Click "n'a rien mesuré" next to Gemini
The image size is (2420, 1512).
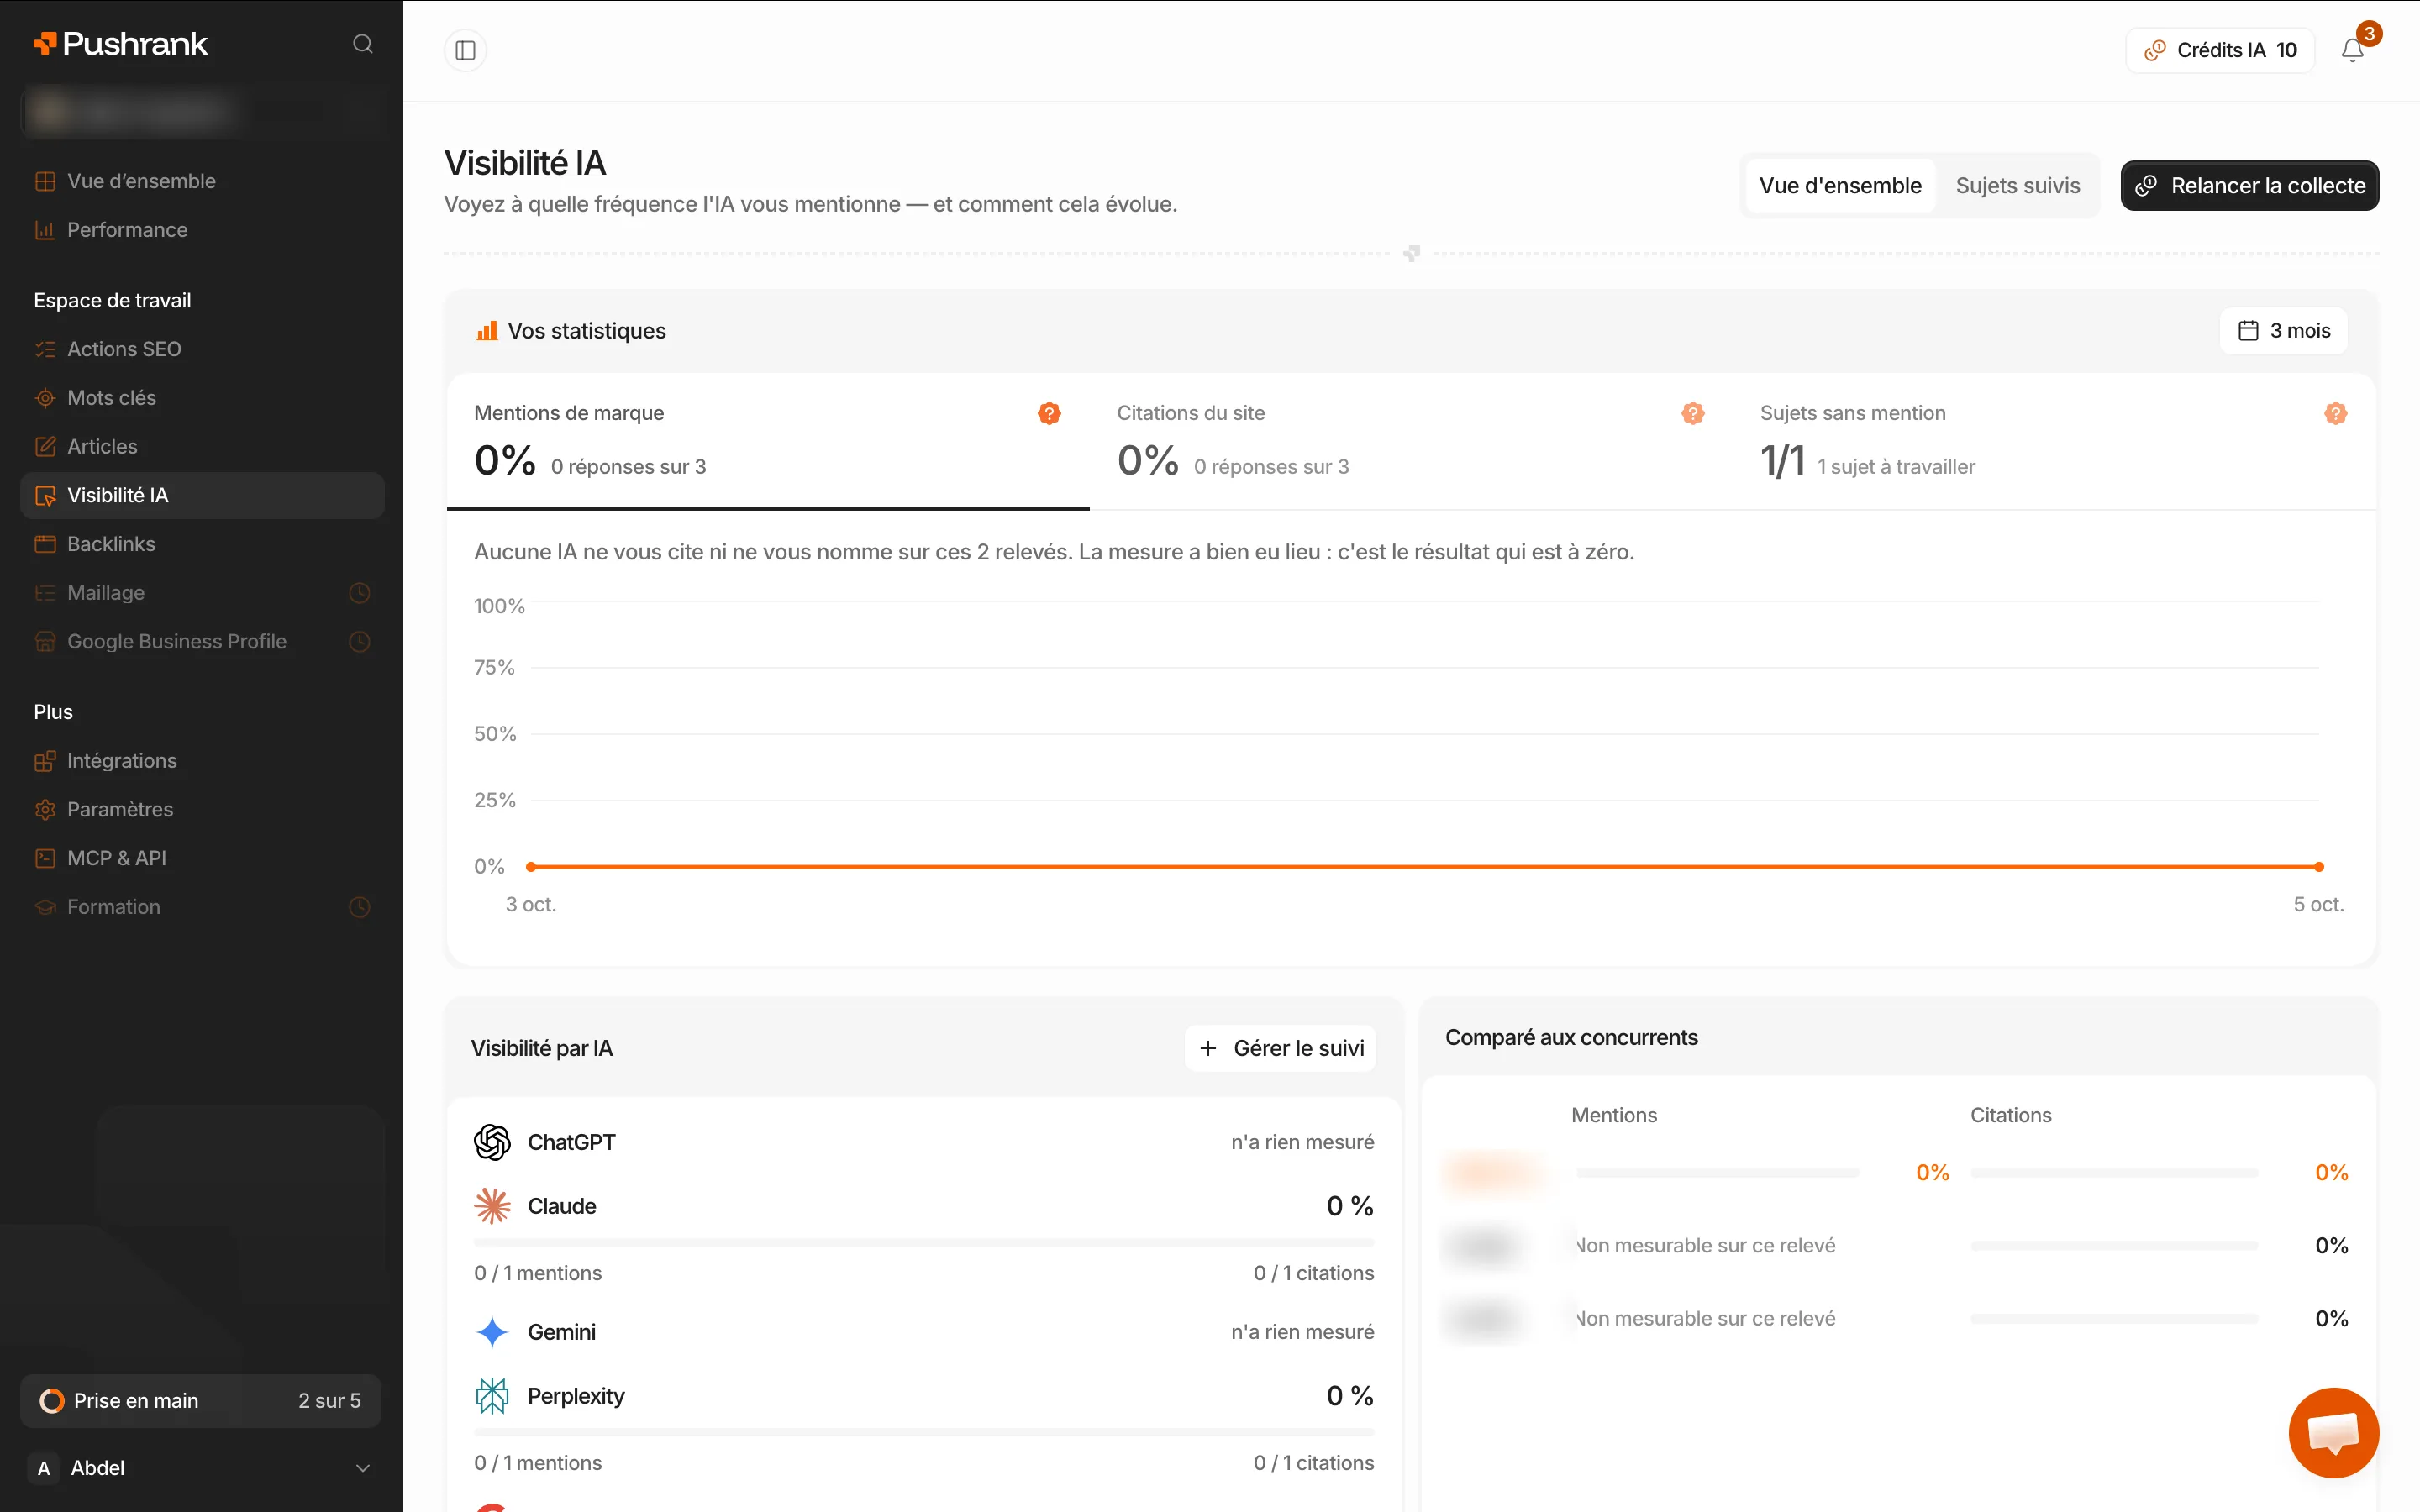[x=1302, y=1332]
